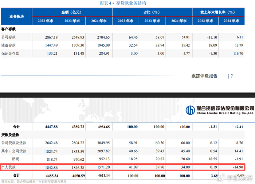
Task: Click the growth rate 13.79
Action: tap(239, 46)
